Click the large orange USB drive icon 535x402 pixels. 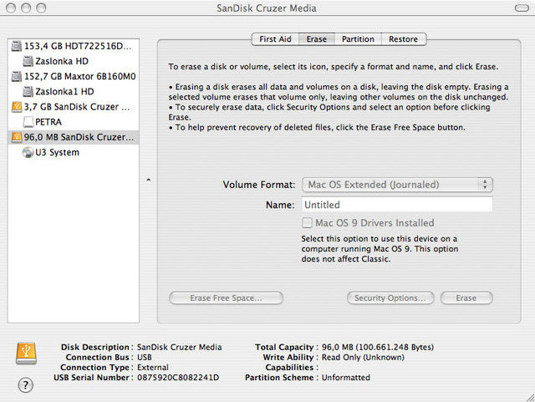[x=26, y=354]
